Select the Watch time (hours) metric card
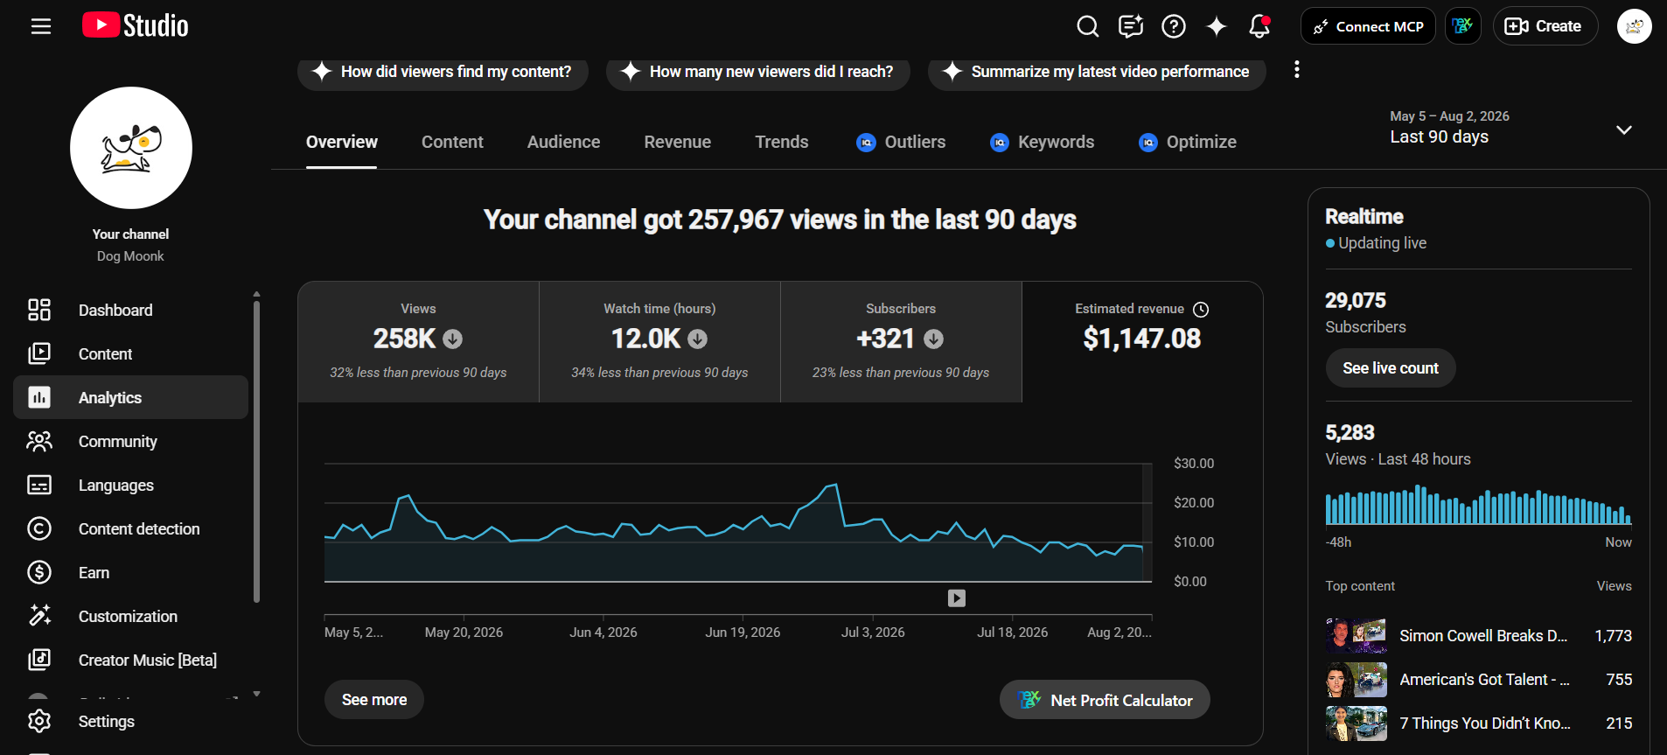The height and width of the screenshot is (755, 1667). tap(659, 342)
